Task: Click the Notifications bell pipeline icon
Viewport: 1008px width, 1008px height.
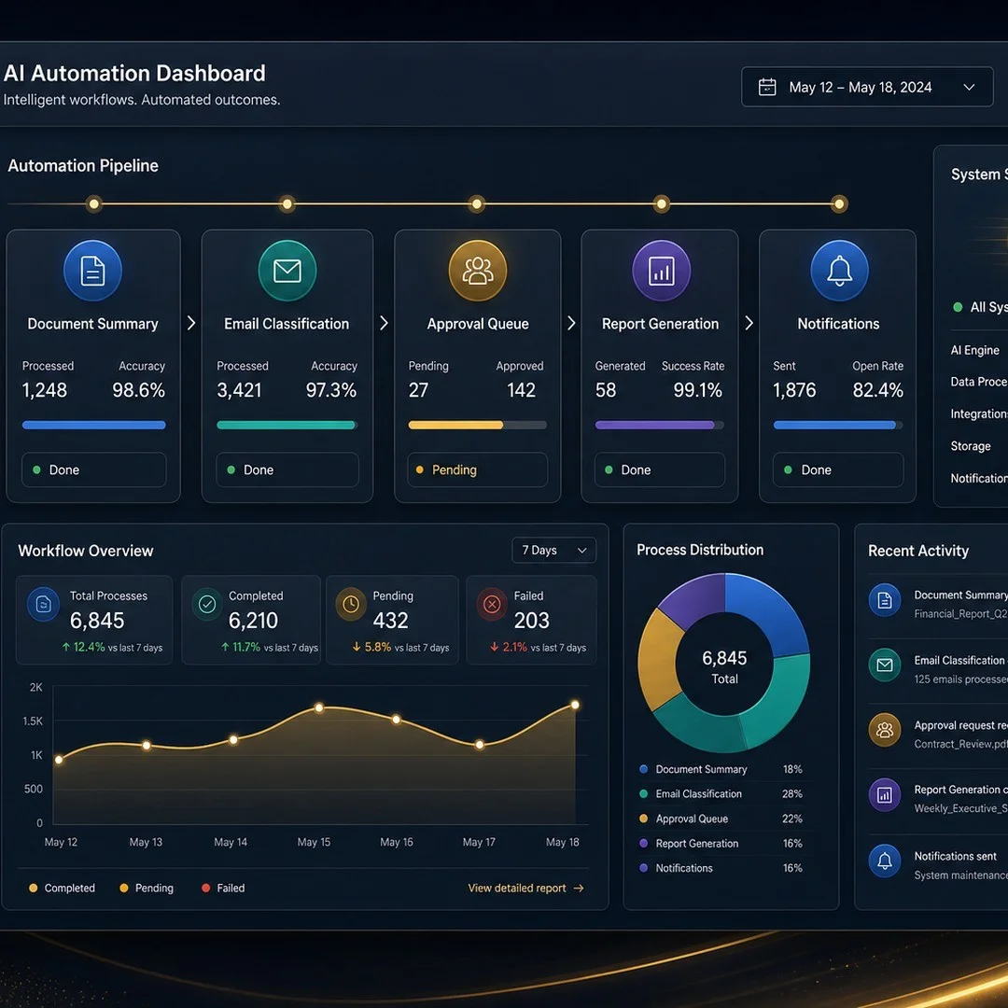Action: tap(839, 271)
